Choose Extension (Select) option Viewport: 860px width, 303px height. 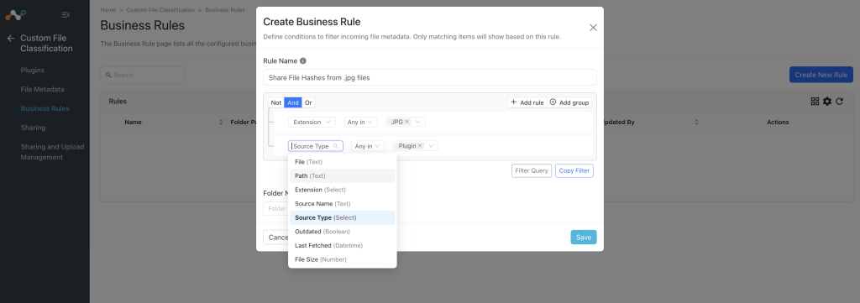pos(343,190)
